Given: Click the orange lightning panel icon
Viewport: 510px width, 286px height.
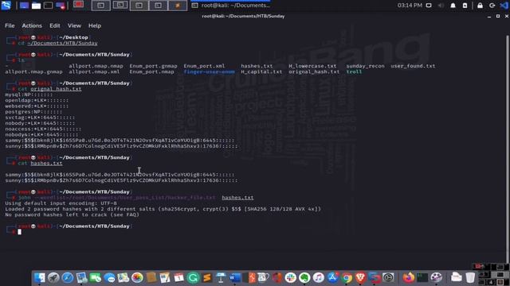Looking at the screenshot, I should 178,6.
